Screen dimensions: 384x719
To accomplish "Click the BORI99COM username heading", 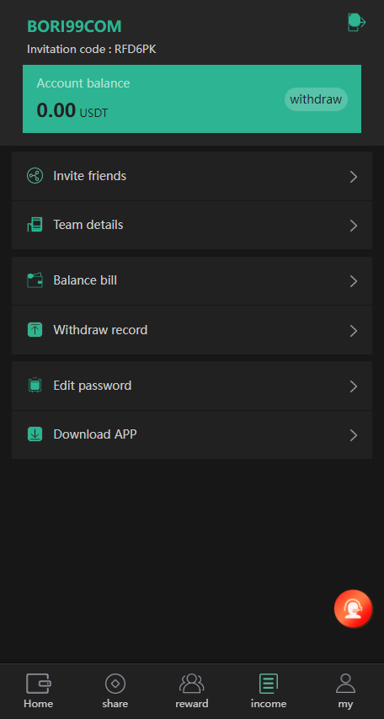I will tap(74, 27).
